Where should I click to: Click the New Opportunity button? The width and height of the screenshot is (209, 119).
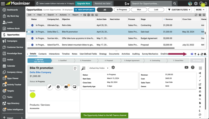click(x=85, y=10)
